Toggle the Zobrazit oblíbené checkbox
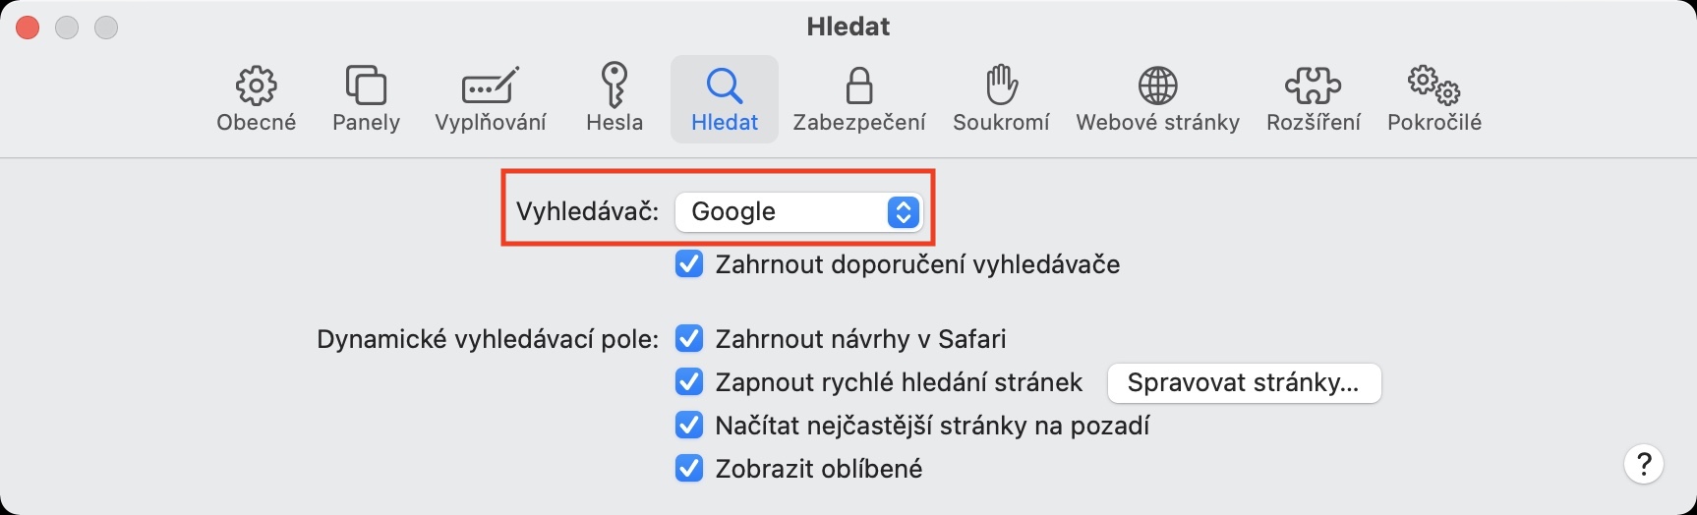The image size is (1697, 515). [x=689, y=469]
